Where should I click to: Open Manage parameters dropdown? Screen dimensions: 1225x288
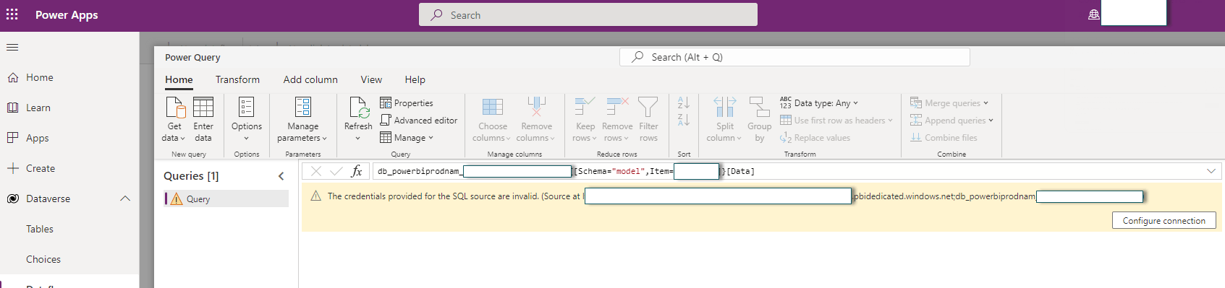(302, 120)
